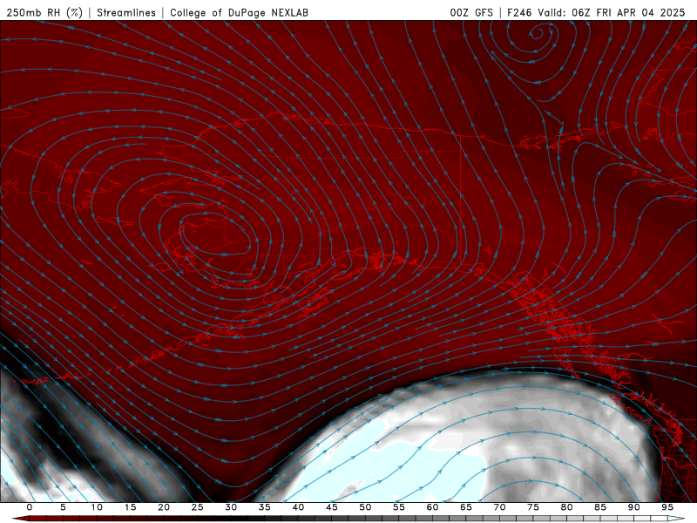Click the '35' tick on color scale
Viewport: 697px width, 523px height.
(265, 507)
